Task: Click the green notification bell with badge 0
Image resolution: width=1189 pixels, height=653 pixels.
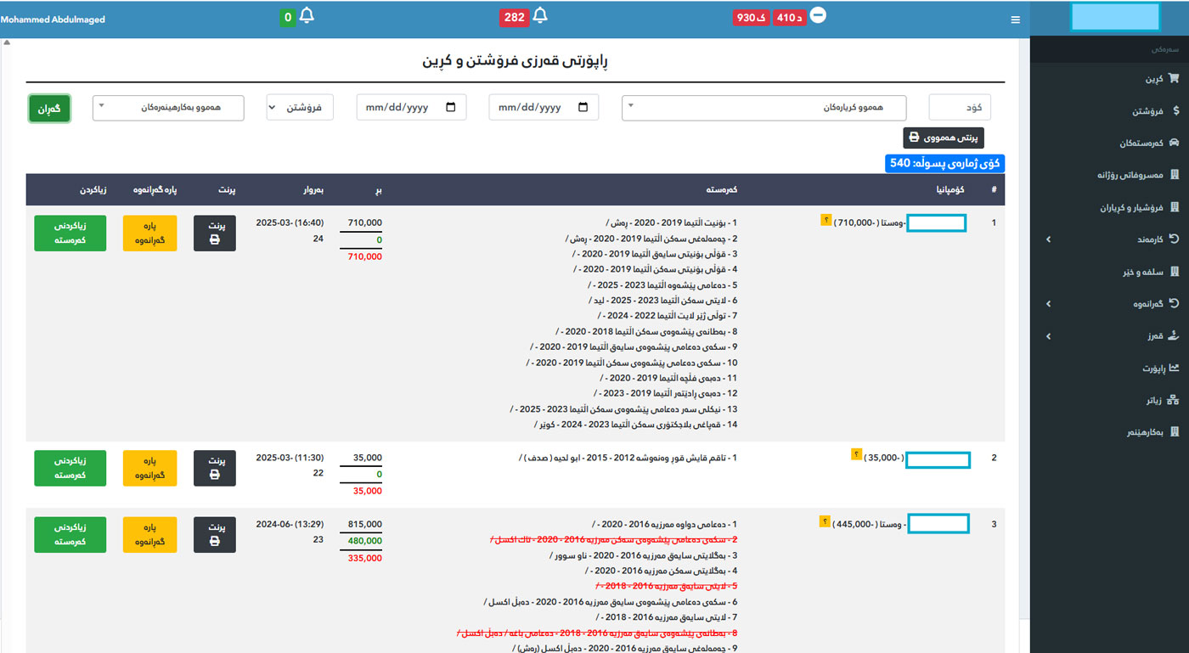Action: pos(307,16)
